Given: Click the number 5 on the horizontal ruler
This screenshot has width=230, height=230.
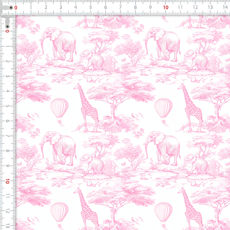Looking at the screenshot, I should point(90,7).
